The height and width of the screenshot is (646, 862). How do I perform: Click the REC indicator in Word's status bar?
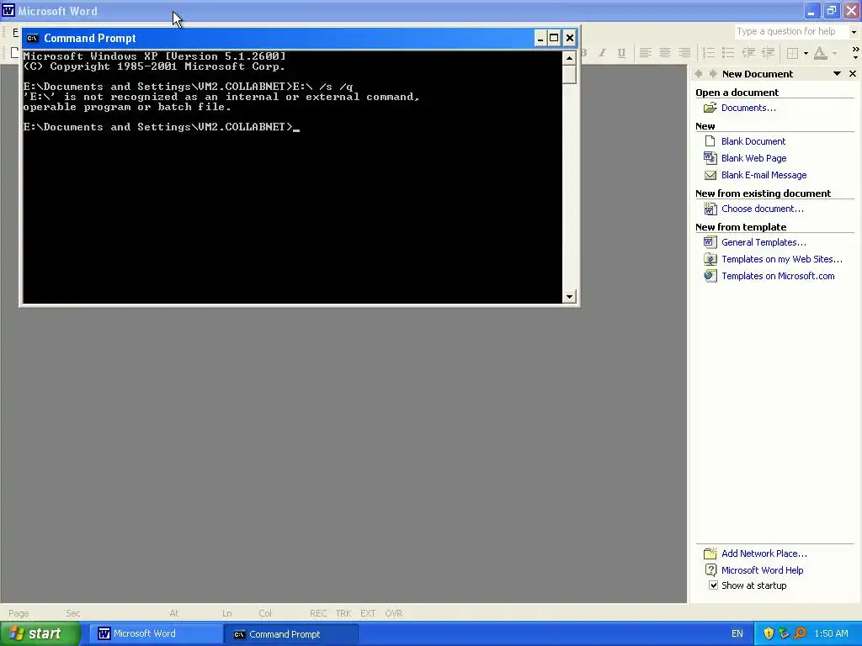tap(318, 613)
